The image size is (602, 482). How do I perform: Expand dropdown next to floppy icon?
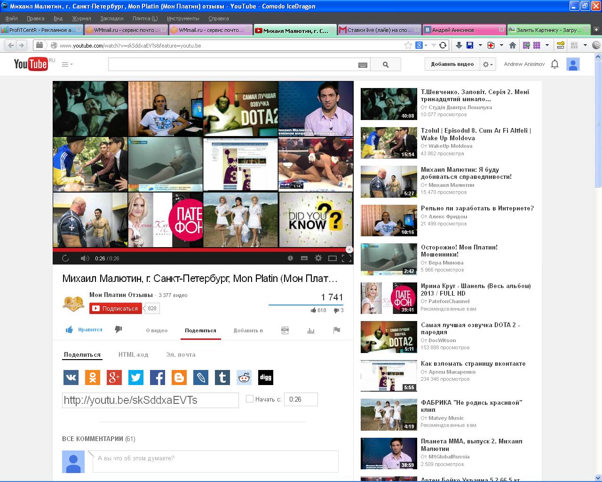(x=480, y=45)
